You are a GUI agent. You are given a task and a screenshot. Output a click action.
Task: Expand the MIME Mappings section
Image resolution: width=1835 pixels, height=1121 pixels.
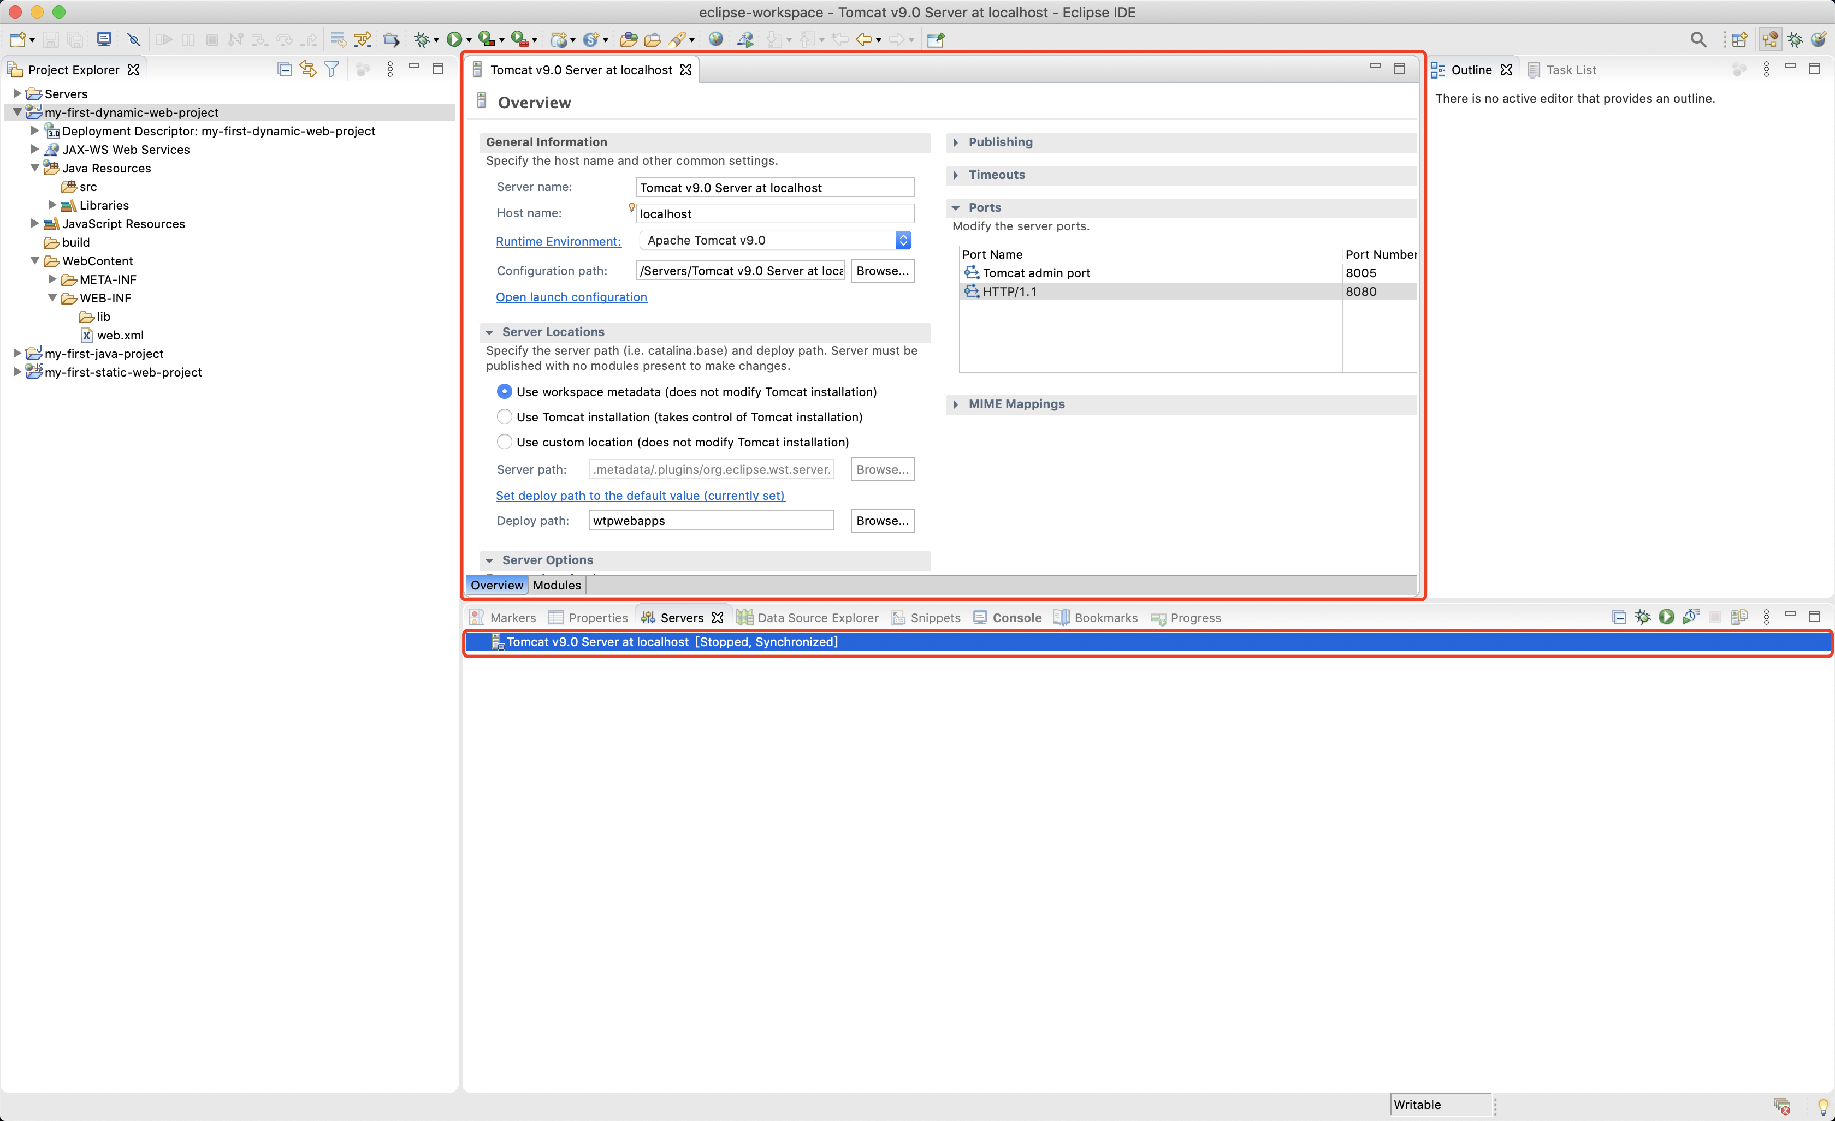point(956,404)
